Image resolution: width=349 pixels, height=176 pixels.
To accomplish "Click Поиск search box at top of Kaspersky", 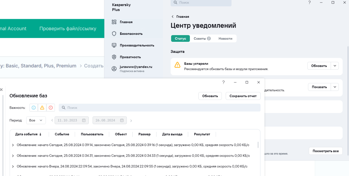I will pyautogui.click(x=201, y=3).
